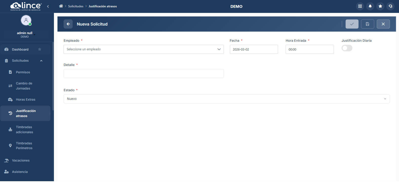
Task: Collapse the Solicitudes sidebar section
Action: (41, 61)
